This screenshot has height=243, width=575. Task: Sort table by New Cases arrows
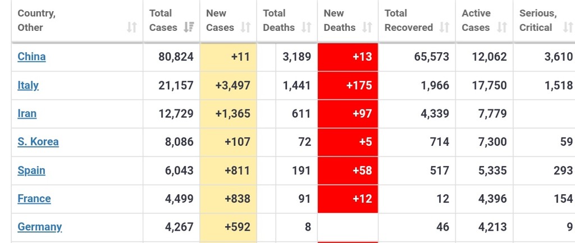pyautogui.click(x=245, y=27)
